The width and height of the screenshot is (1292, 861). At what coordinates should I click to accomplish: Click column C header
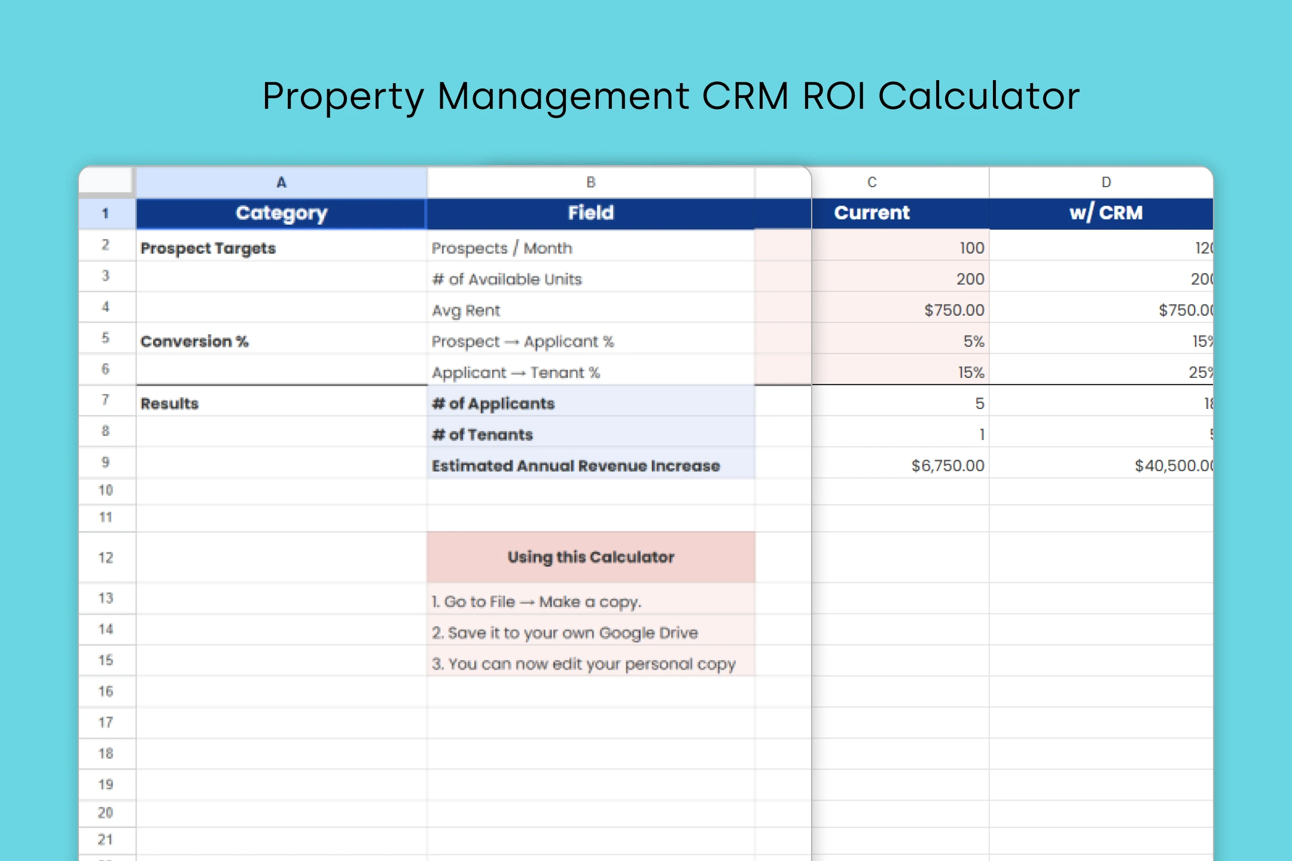tap(872, 182)
